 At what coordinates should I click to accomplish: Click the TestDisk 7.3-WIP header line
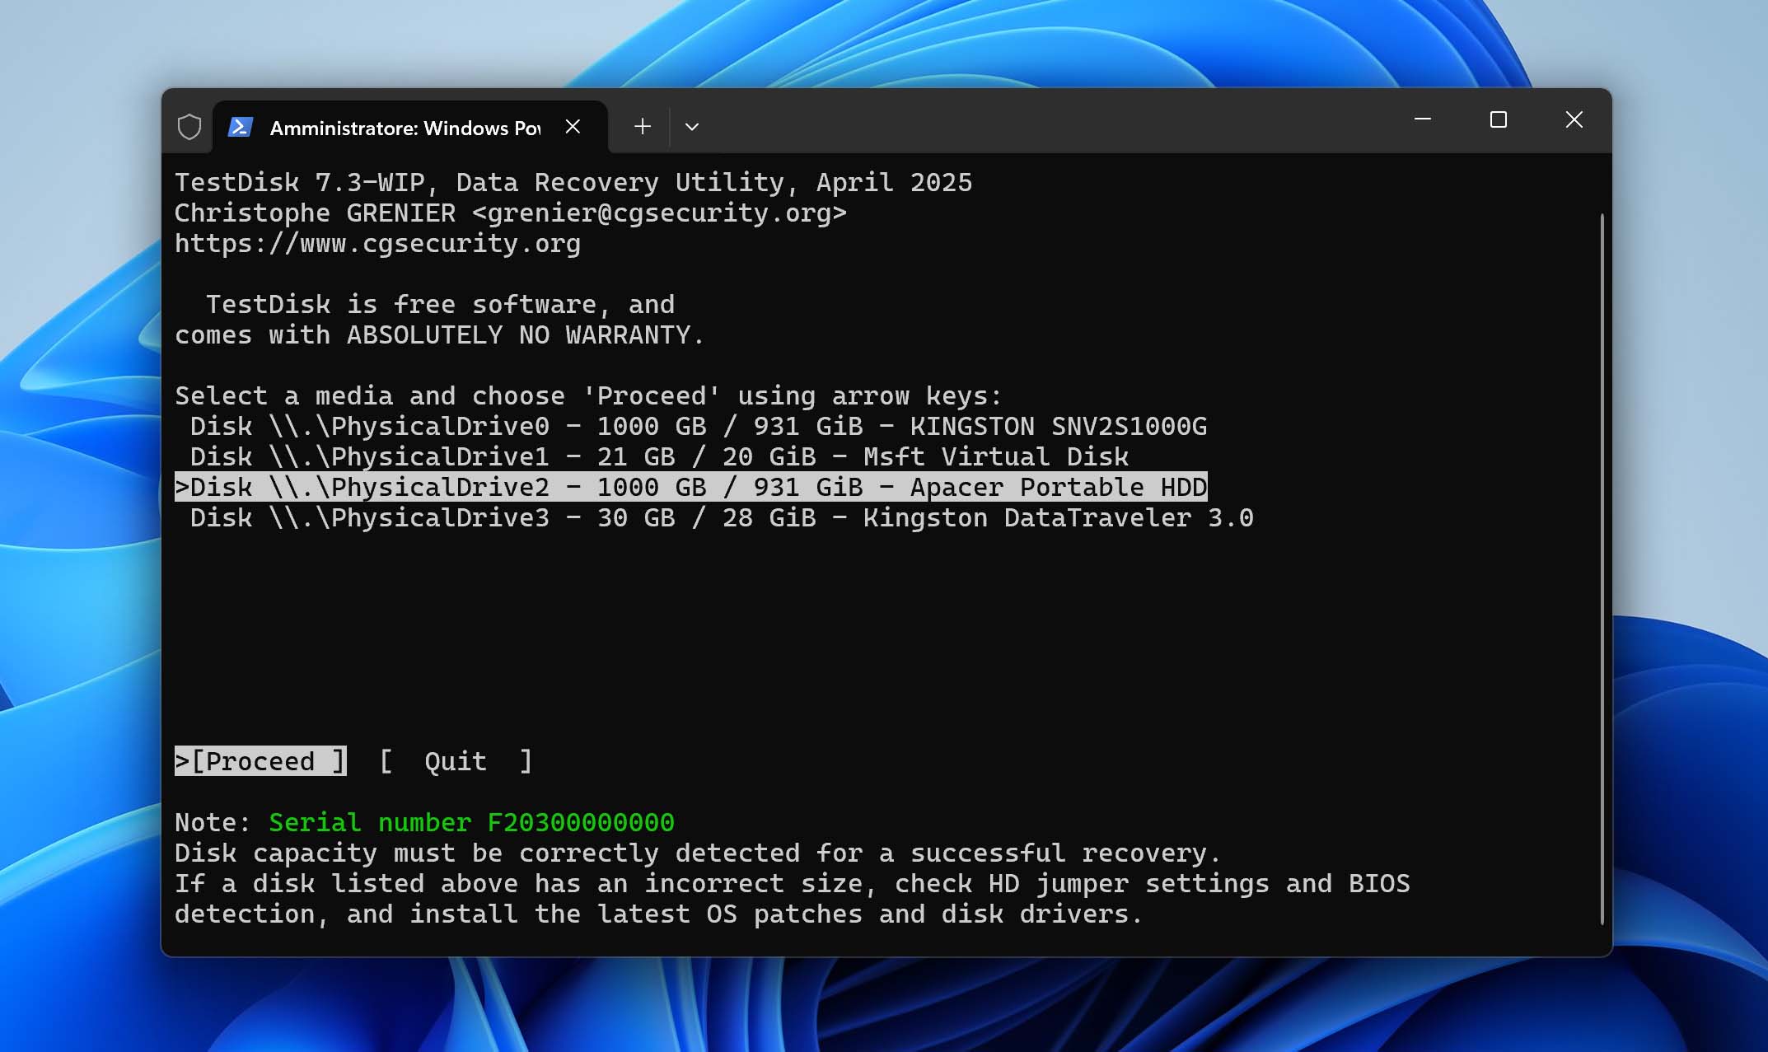pyautogui.click(x=573, y=183)
